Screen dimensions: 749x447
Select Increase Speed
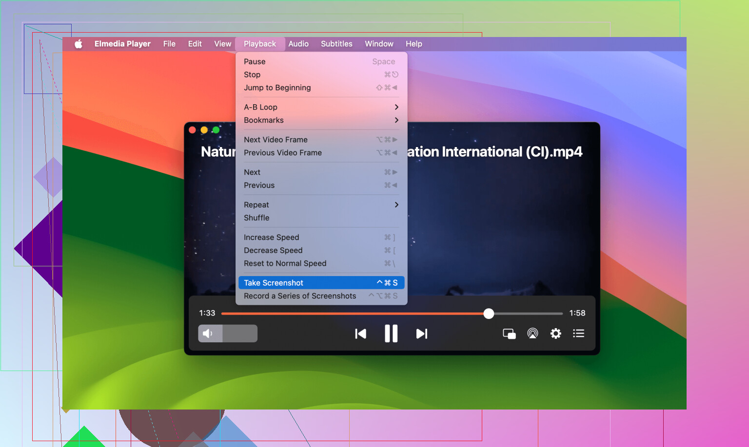pos(321,238)
